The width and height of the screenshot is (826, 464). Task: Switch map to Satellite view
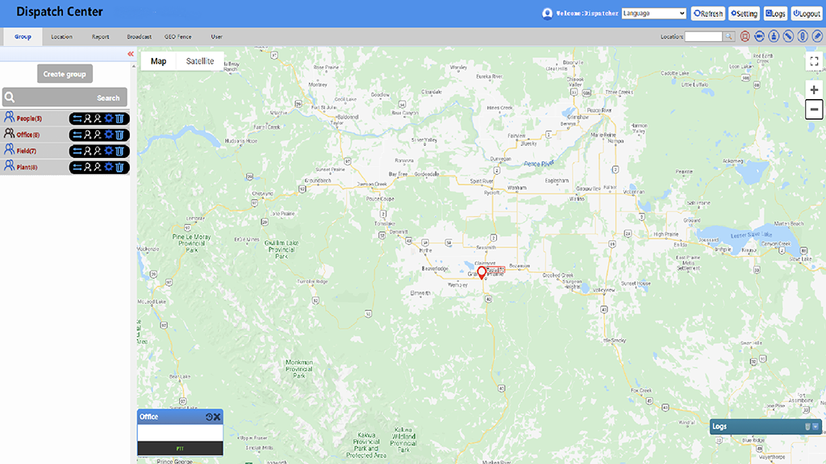click(200, 61)
